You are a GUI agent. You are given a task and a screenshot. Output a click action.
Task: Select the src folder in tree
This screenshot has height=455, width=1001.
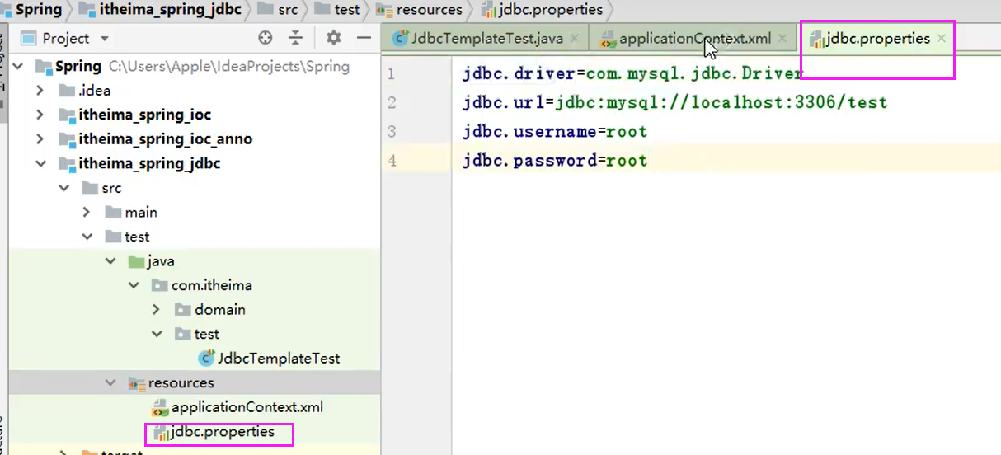111,188
